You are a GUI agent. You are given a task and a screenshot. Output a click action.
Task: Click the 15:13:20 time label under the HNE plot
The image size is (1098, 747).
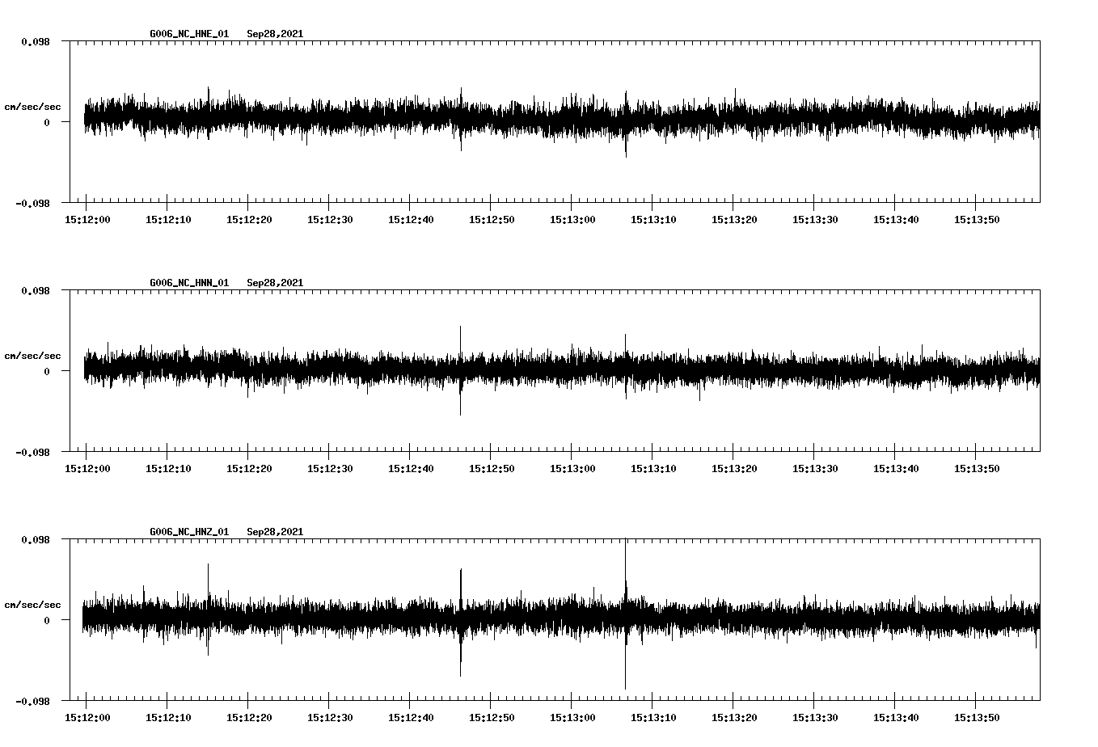click(x=734, y=219)
